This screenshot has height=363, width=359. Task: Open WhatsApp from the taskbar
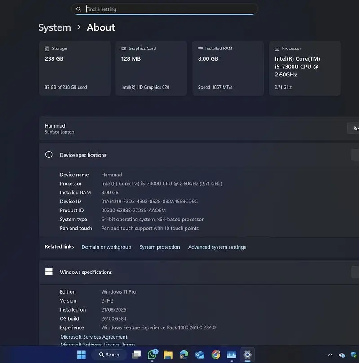[x=152, y=355]
